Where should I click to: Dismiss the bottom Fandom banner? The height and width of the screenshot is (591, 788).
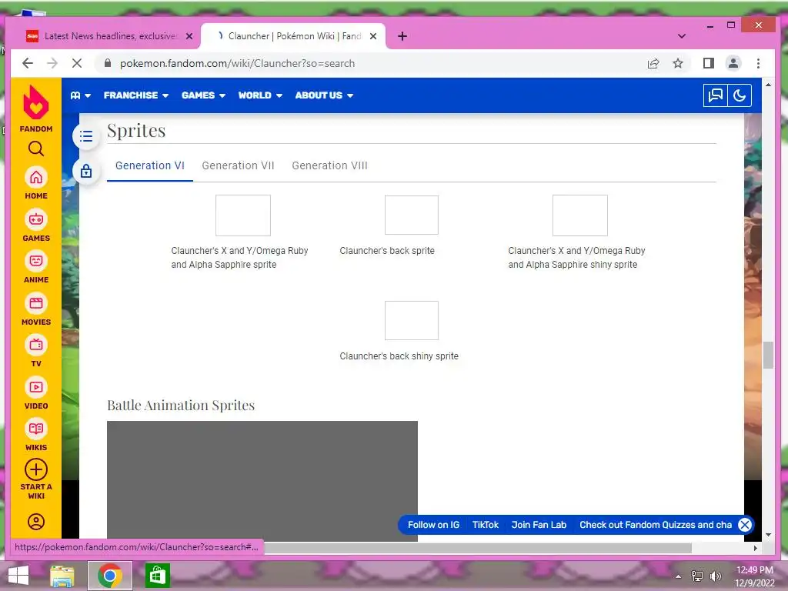tap(745, 525)
